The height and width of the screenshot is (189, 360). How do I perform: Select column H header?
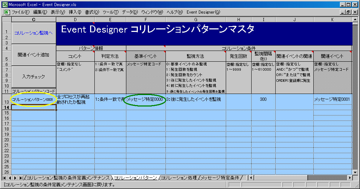coord(239,20)
